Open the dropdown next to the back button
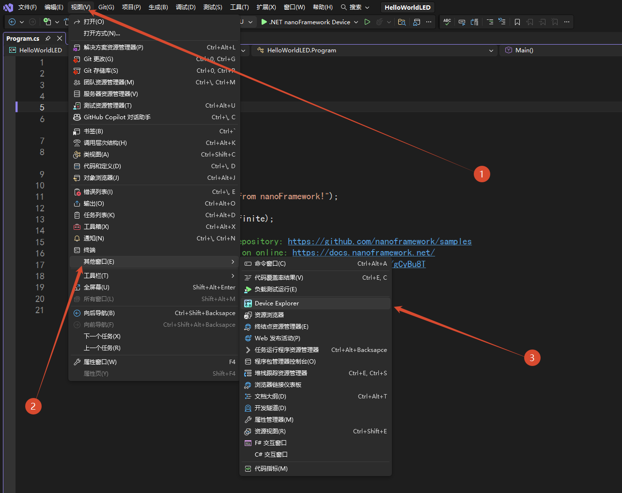 pyautogui.click(x=22, y=22)
